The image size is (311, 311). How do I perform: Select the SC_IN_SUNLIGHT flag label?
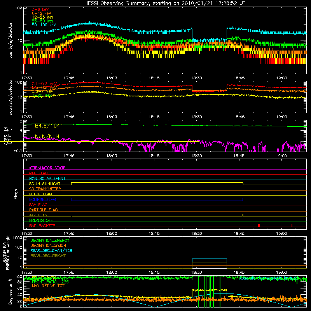45,183
